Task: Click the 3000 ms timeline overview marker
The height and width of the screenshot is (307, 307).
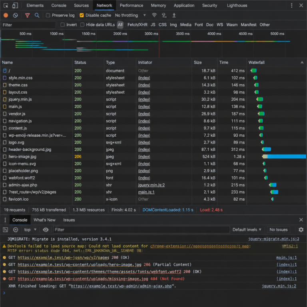Action: [151, 34]
